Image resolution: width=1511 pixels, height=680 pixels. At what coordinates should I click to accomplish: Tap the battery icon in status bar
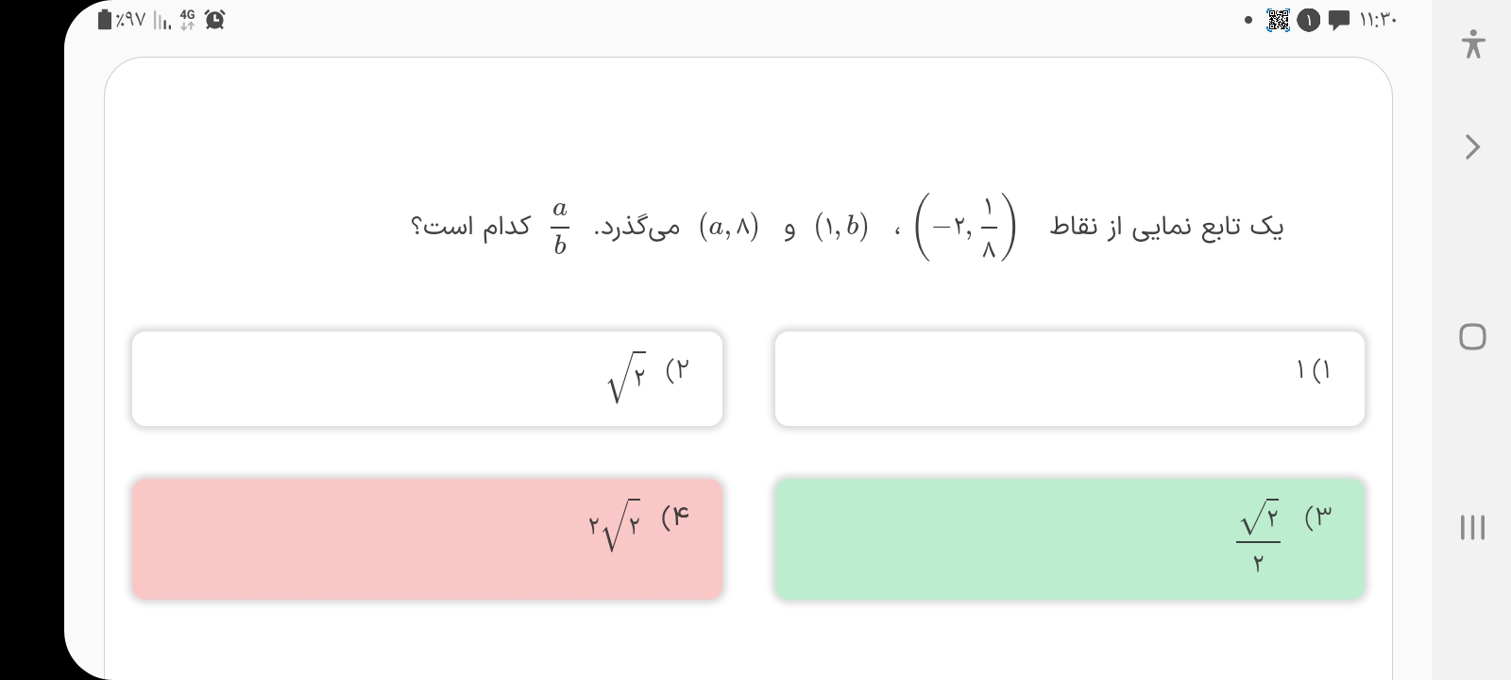point(105,20)
